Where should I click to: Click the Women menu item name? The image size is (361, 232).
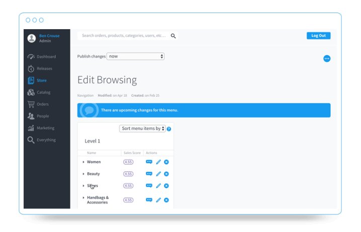[x=94, y=162]
